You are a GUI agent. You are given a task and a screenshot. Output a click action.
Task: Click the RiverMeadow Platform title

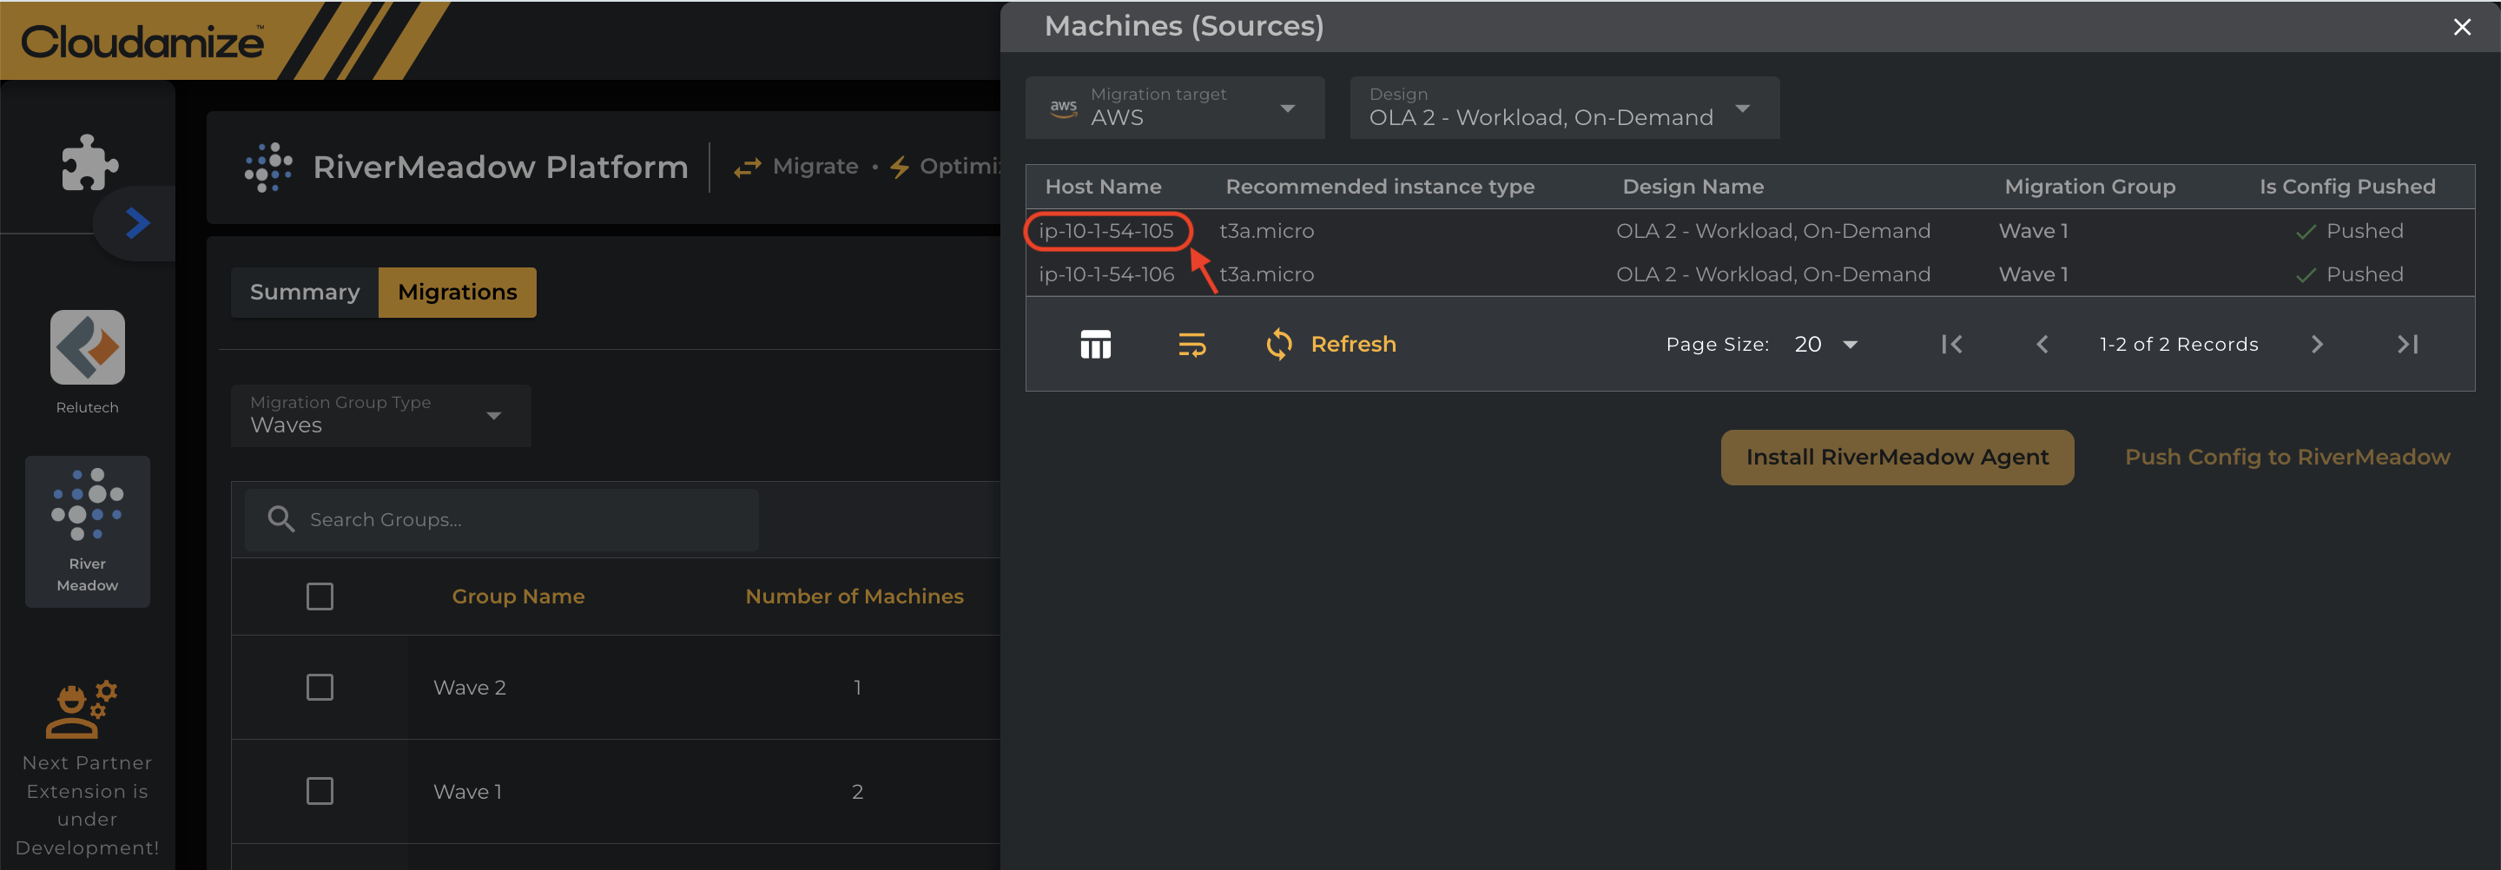[500, 167]
